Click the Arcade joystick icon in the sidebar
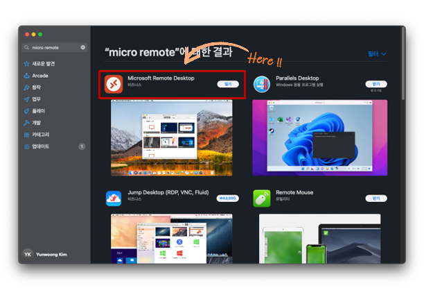The image size is (424, 288). click(x=26, y=76)
